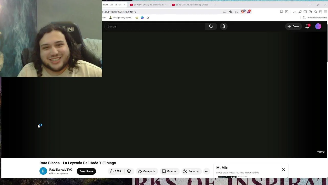Screen dimensions: 328x185
Task: Click the Recortar clip button
Action: tap(191, 171)
